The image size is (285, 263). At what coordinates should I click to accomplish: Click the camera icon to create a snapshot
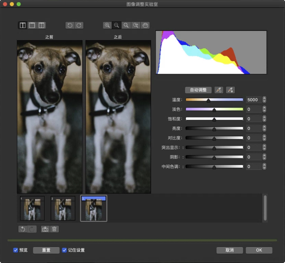point(45,229)
